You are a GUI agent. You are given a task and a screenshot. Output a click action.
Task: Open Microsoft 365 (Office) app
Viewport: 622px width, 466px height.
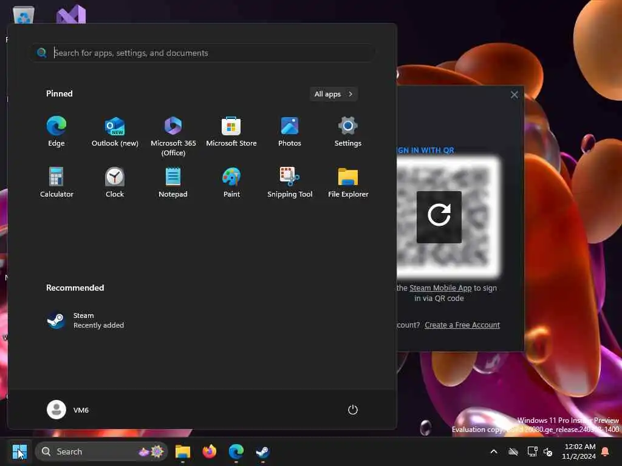[173, 137]
